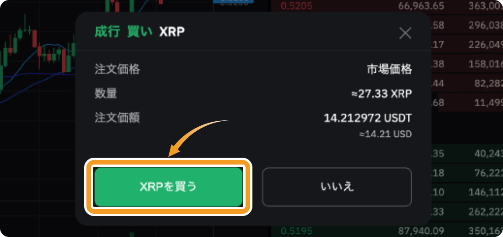Click the 11,495 ask total row
This screenshot has width=503, height=237.
coord(488,103)
